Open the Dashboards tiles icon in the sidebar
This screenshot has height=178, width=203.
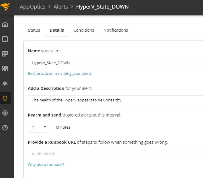pyautogui.click(x=5, y=69)
